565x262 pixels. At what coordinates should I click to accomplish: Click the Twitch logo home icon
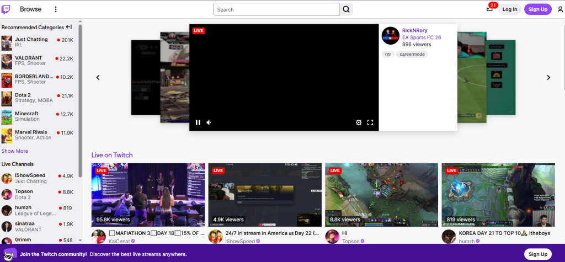tap(7, 9)
